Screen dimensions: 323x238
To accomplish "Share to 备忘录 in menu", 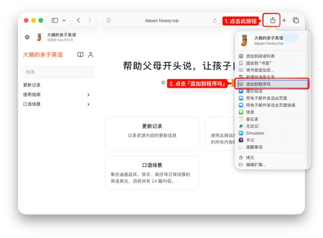I will point(272,119).
